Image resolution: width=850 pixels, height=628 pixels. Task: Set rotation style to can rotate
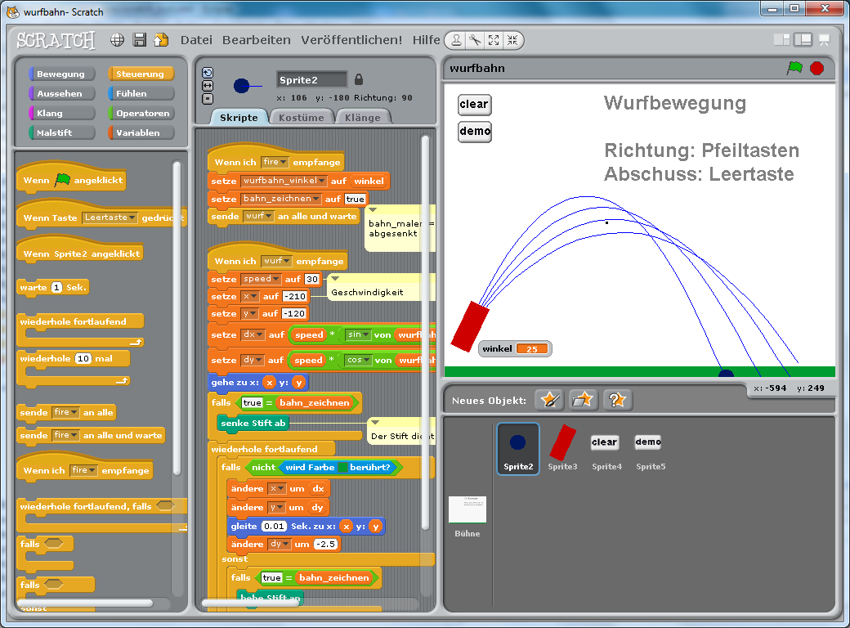pos(208,73)
